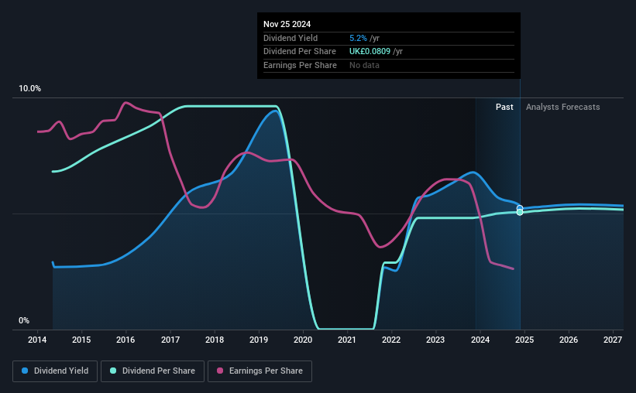Click the 2017 x-axis label
Screen dimensions: 636x393
click(x=170, y=340)
